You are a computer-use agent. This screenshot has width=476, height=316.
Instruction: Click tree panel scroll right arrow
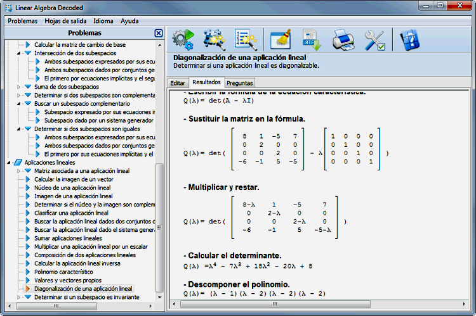coord(150,306)
